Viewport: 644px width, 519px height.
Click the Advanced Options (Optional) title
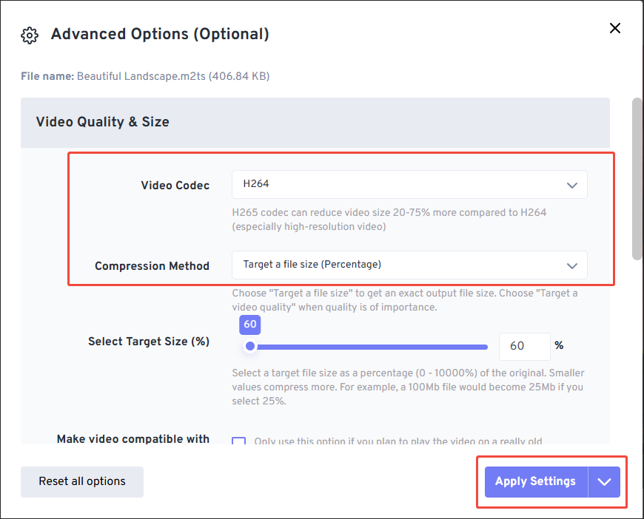160,34
